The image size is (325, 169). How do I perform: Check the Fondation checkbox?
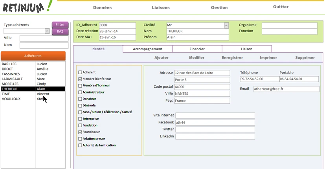(80, 125)
